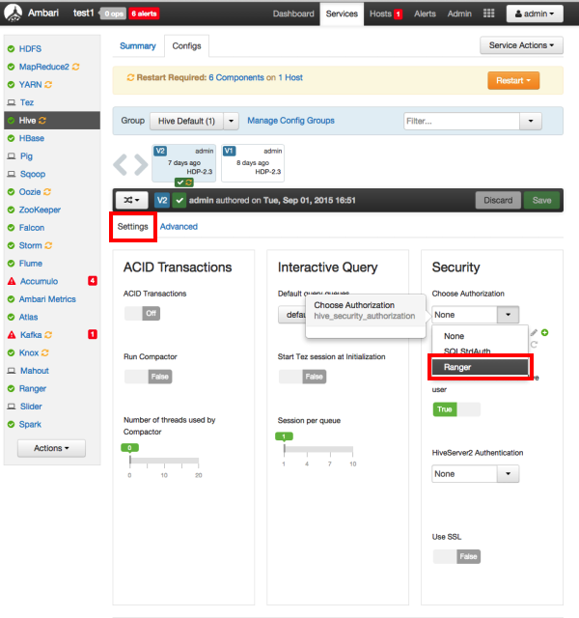Click the 6 Components link
The image size is (579, 618).
click(x=236, y=77)
